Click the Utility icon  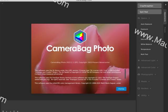(139, 95)
